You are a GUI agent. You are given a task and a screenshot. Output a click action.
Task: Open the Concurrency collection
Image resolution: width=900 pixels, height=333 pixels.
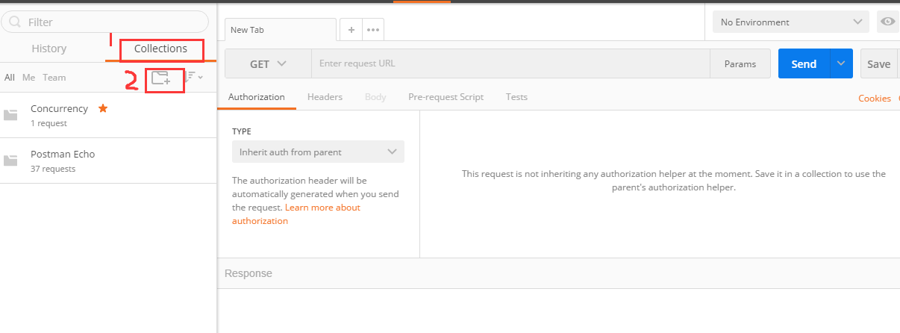point(108,115)
